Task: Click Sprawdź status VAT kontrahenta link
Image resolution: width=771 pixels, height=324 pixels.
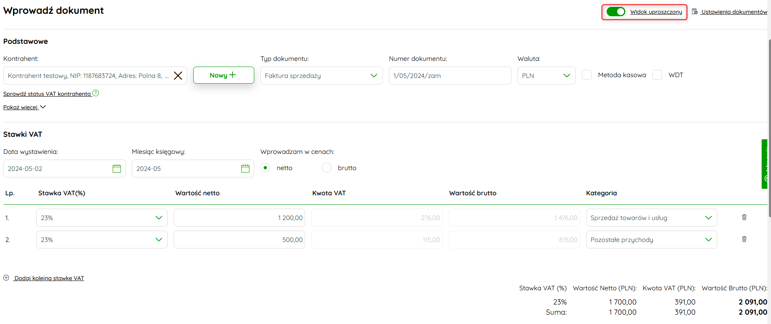Action: [47, 94]
